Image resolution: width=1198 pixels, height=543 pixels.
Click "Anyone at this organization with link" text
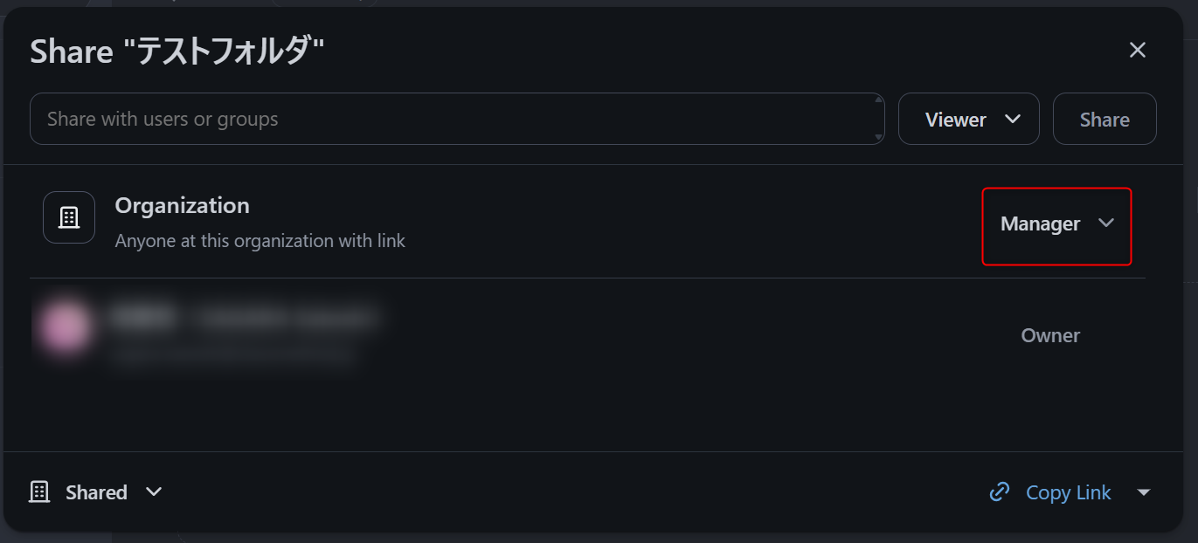pos(260,241)
